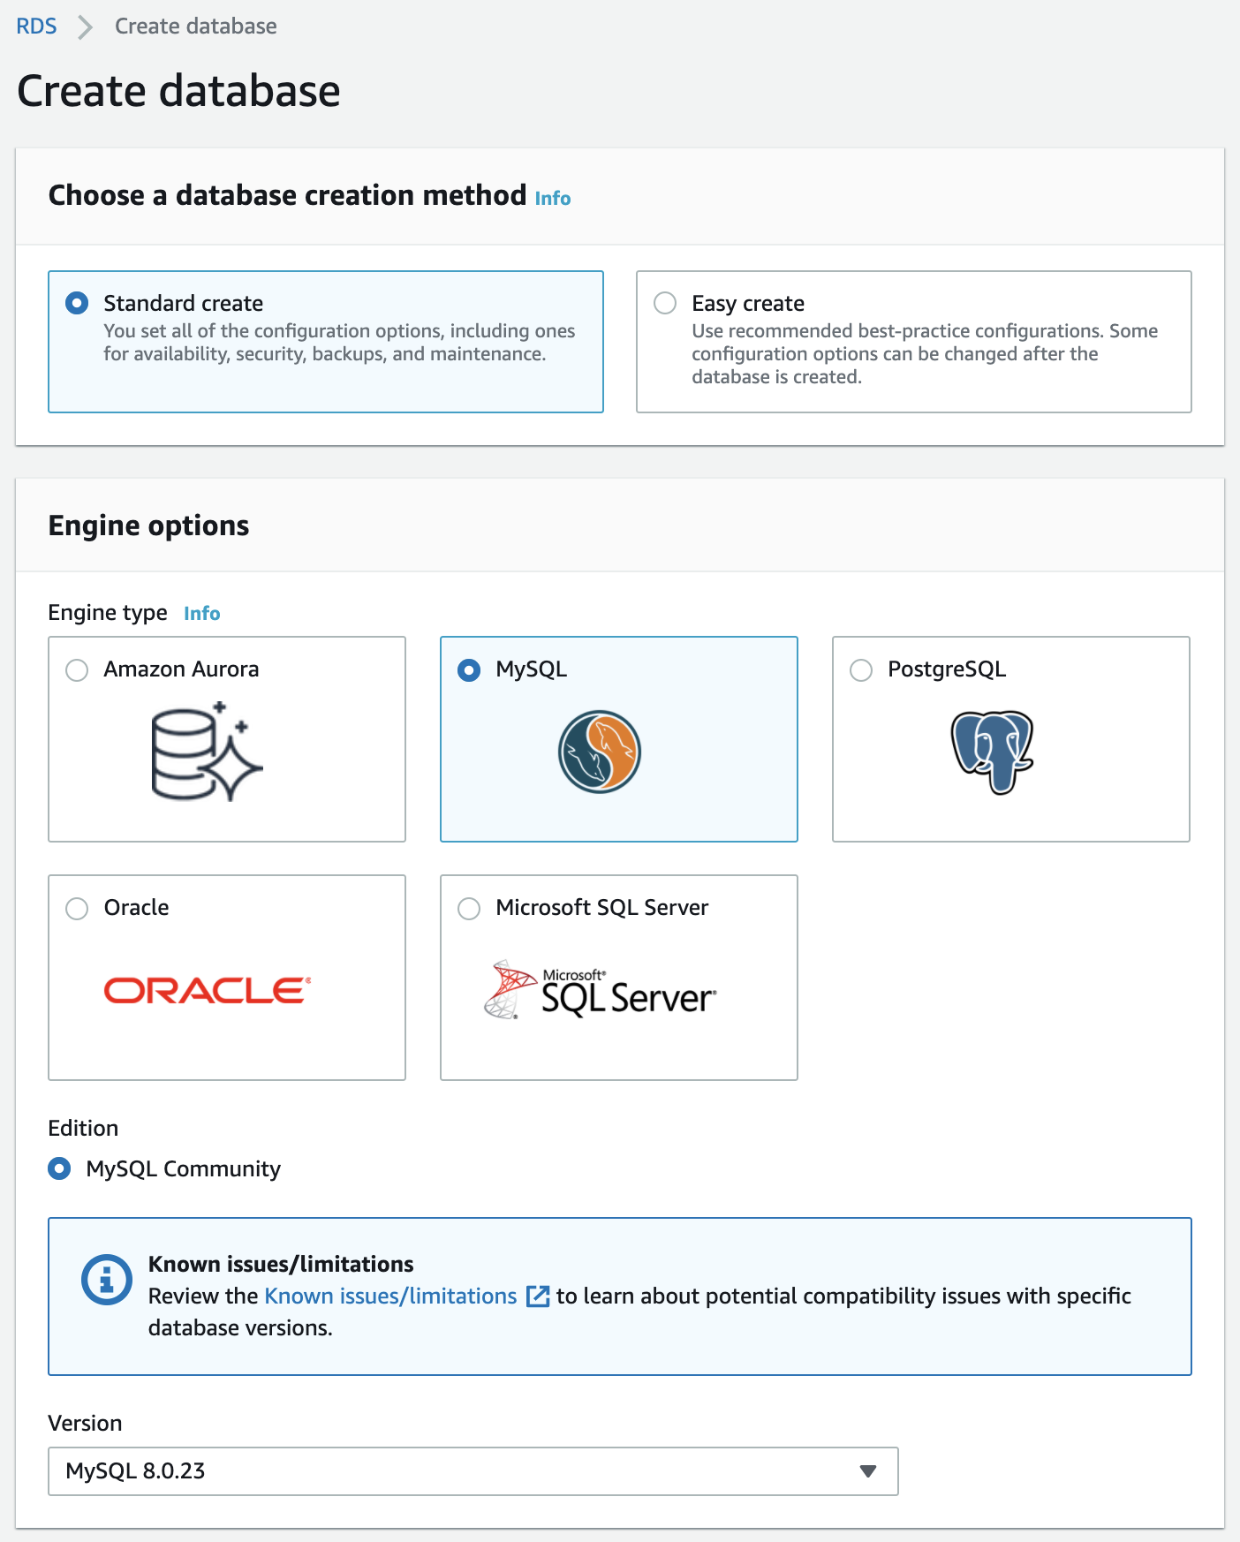Viewport: 1240px width, 1542px height.
Task: Select the Easy create radio option
Action: [x=665, y=303]
